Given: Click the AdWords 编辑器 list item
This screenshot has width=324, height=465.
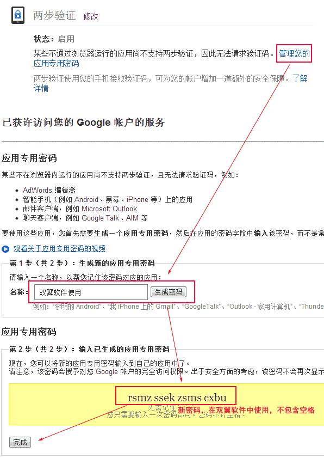Looking at the screenshot, I should [x=49, y=190].
